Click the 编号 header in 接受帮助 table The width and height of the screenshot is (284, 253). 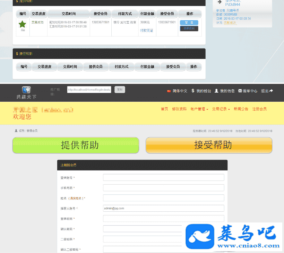[x=24, y=67]
